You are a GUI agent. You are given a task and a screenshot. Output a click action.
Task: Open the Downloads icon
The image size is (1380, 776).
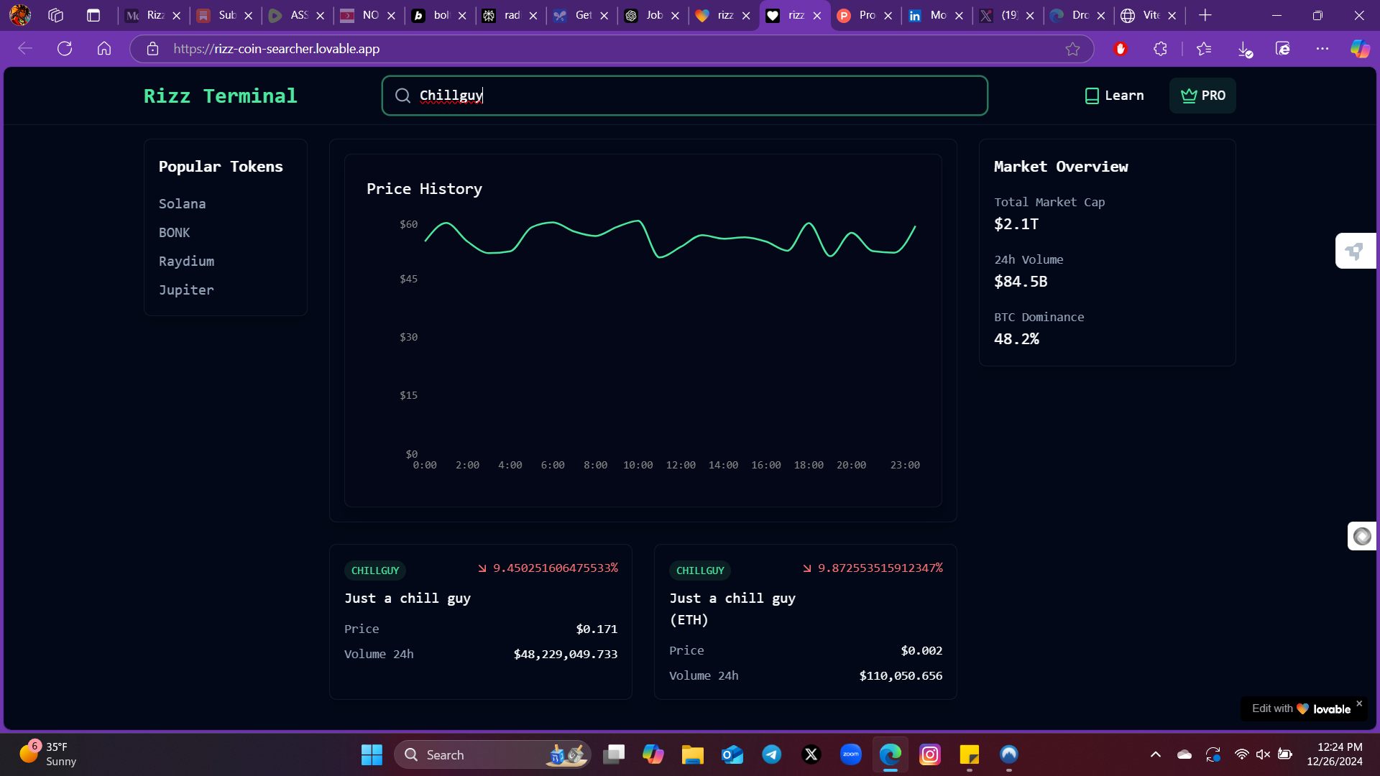point(1245,49)
